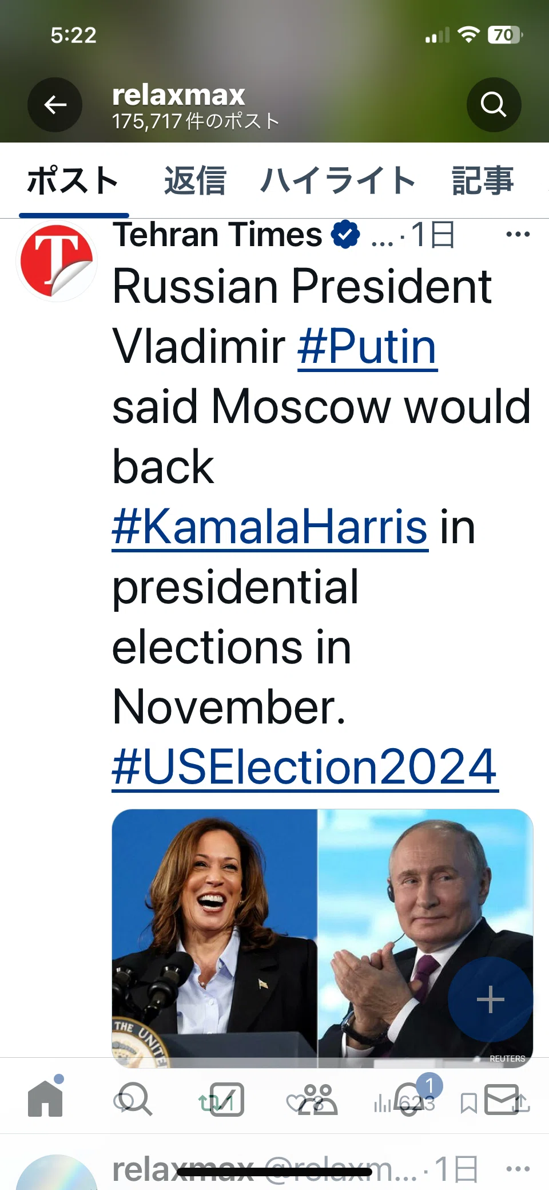Switch to the 返信 tab
549x1190 pixels.
point(195,181)
